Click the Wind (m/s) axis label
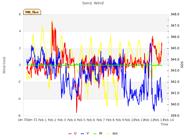Image resolution: width=186 pixels, height=139 pixels. click(x=4, y=65)
